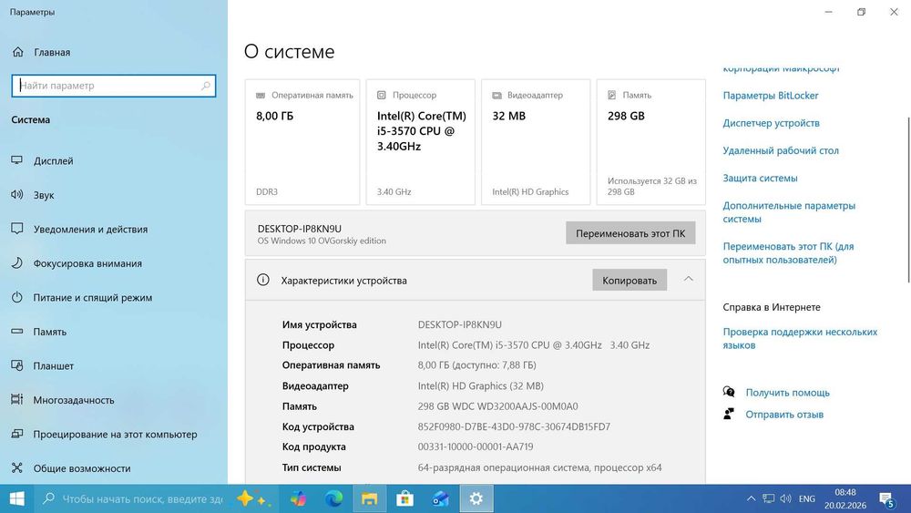
Task: Focus the Найти параметр search field
Action: point(114,86)
